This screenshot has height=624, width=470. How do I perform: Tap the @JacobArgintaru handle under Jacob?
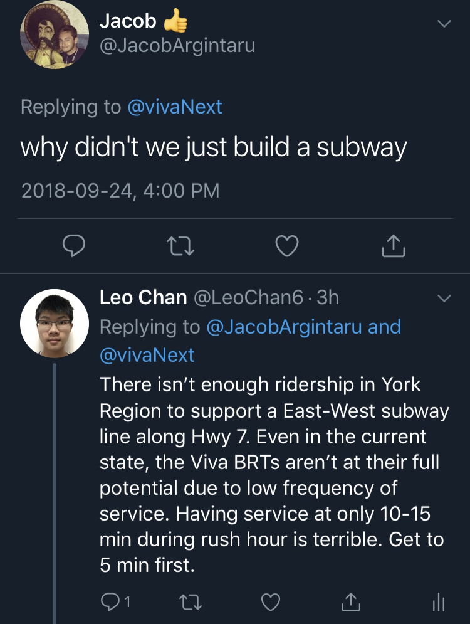pyautogui.click(x=177, y=46)
